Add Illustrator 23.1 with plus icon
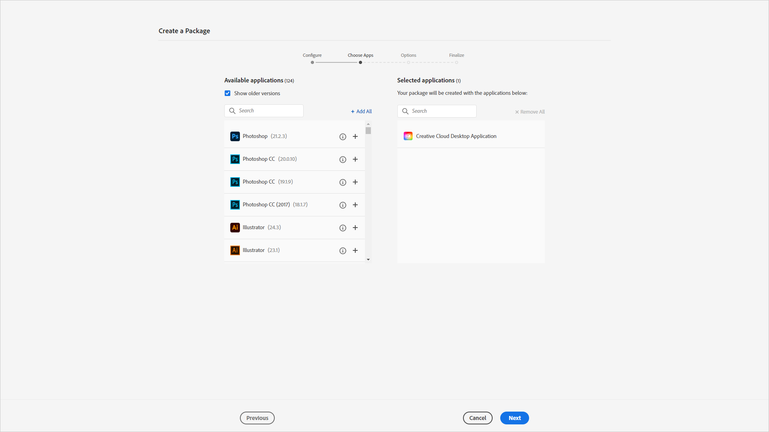This screenshot has height=432, width=769. tap(355, 250)
